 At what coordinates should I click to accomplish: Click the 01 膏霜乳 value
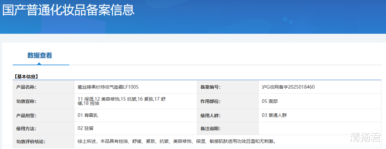[x=88, y=115]
